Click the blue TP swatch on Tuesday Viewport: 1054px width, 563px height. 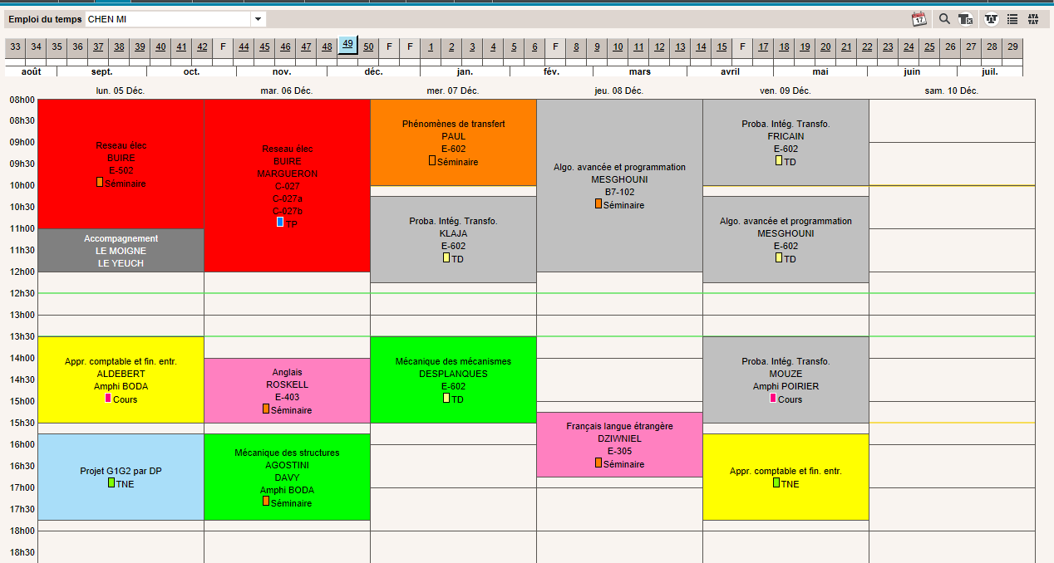[x=280, y=223]
